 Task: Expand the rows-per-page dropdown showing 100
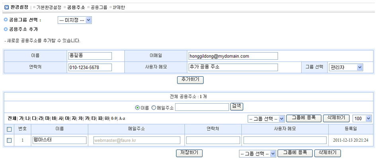pos(362,118)
